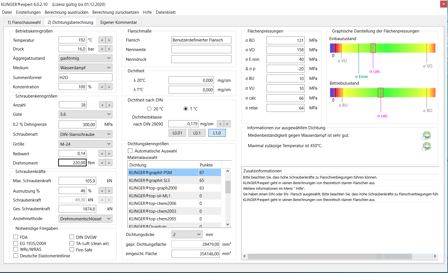Click Berechnung ausdrucken menu item
The height and width of the screenshot is (273, 448).
[x=66, y=12]
